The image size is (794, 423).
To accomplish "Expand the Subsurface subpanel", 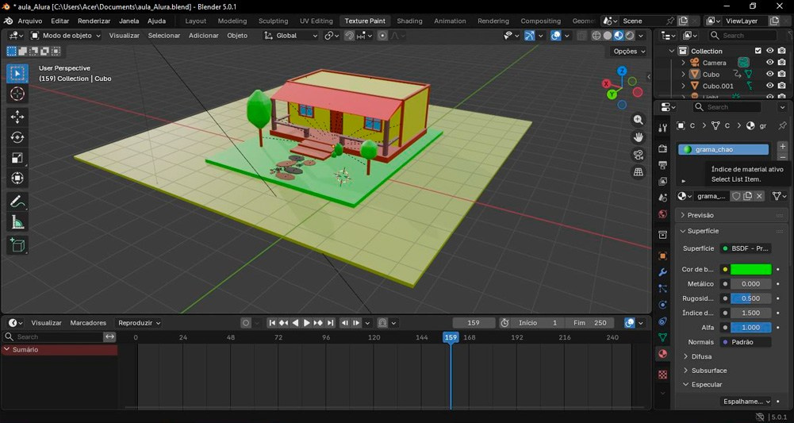I will tap(709, 371).
